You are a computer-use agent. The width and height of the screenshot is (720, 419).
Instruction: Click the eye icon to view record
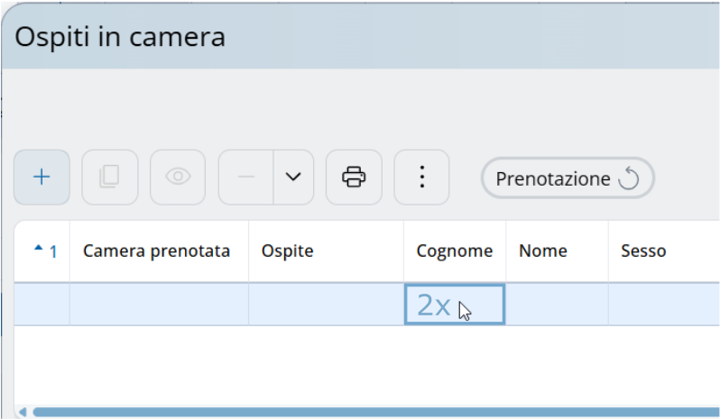coord(178,177)
